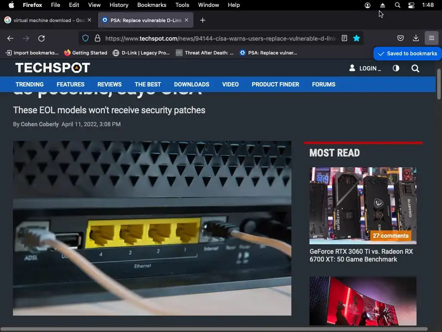The image size is (442, 332).
Task: Close the PSA D-Link tab
Action: coord(186,20)
